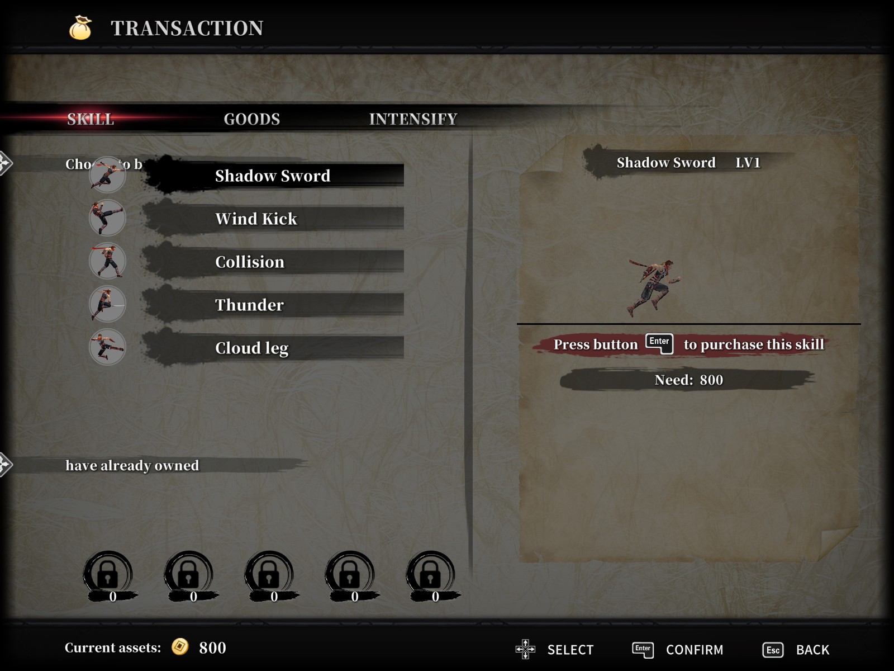Click the Wind Kick skill fighter icon
894x671 pixels.
point(107,218)
